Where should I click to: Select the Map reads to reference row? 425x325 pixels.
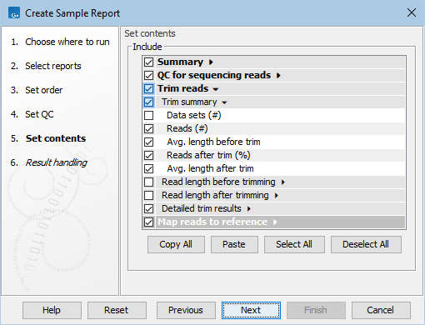[x=280, y=222]
